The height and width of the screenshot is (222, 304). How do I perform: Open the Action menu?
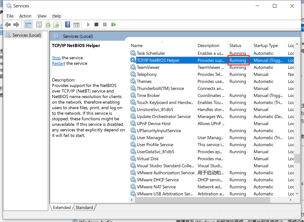[25, 16]
